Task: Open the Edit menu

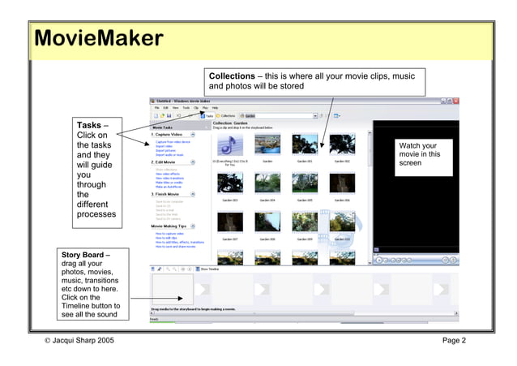Action: pyautogui.click(x=166, y=108)
